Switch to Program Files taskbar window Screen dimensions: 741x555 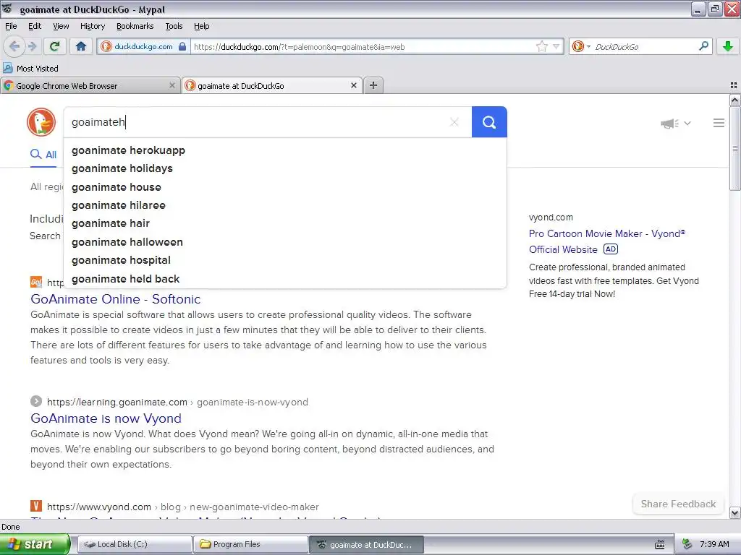click(250, 544)
